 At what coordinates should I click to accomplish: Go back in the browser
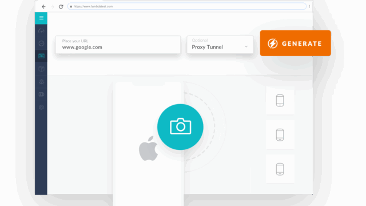[43, 6]
